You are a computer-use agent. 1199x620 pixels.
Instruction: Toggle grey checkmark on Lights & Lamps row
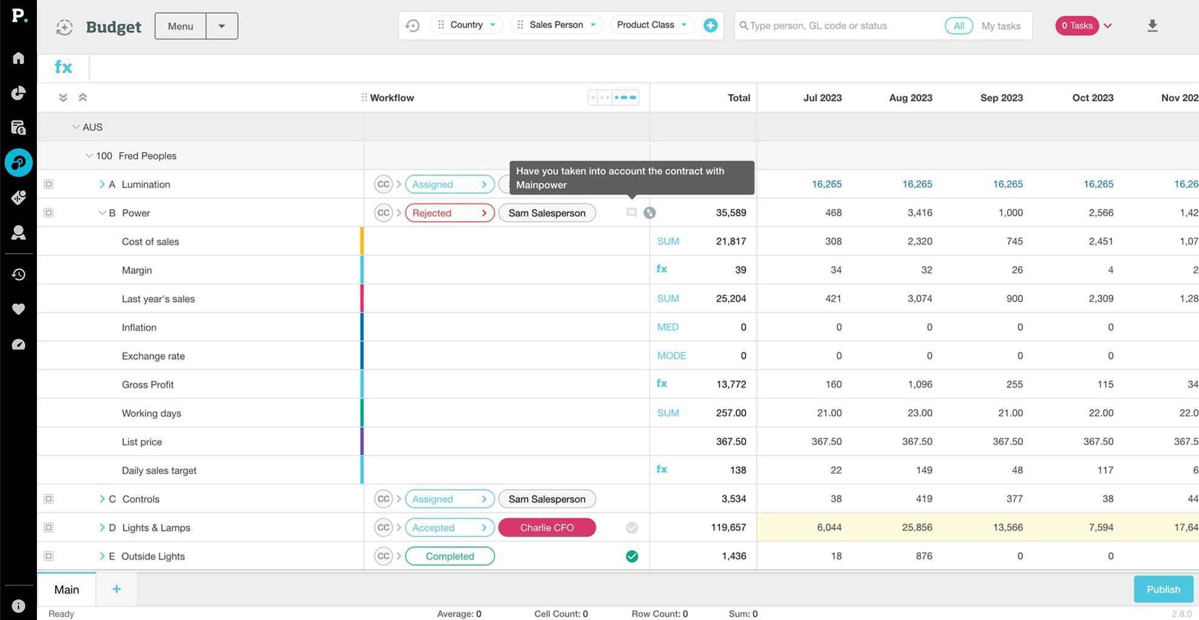pyautogui.click(x=632, y=528)
